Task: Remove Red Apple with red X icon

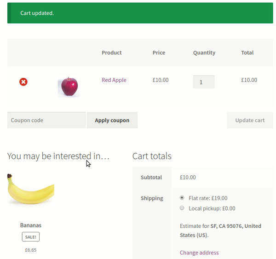Action: [23, 82]
